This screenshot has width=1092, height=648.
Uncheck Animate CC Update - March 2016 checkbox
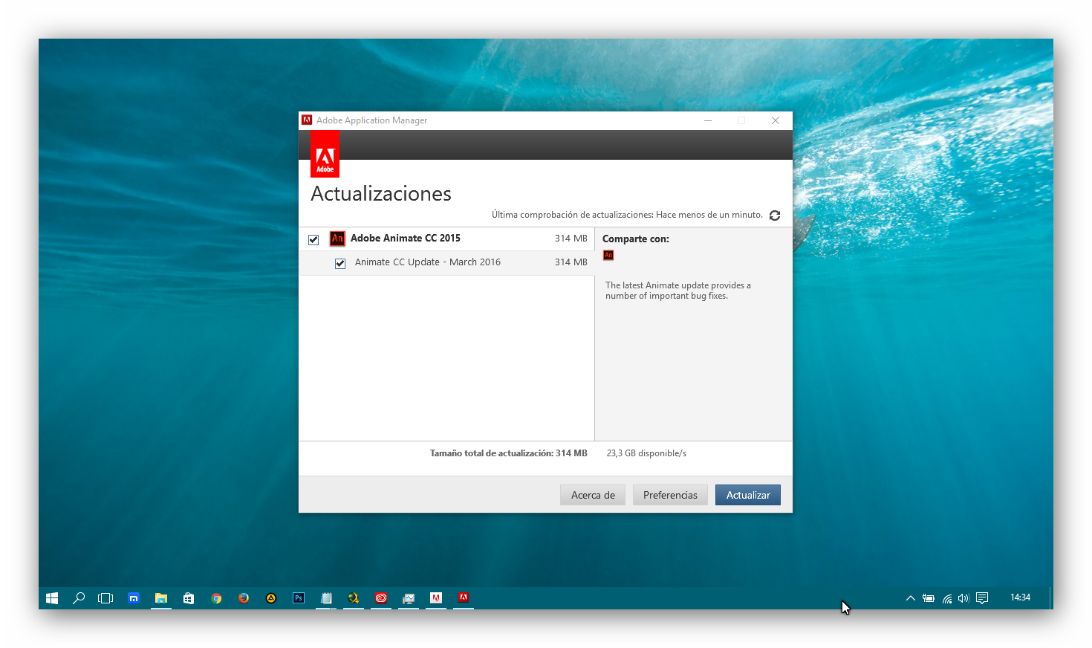[340, 263]
